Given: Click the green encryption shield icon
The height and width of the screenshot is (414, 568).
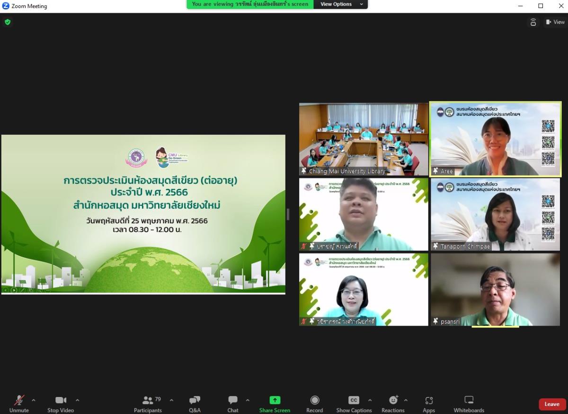Looking at the screenshot, I should coord(8,22).
